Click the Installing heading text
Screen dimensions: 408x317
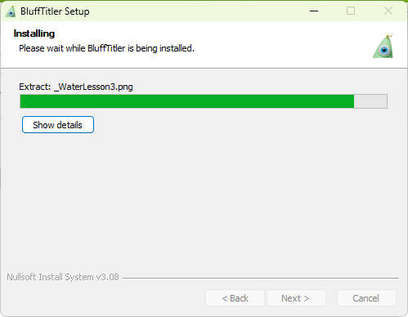[34, 33]
